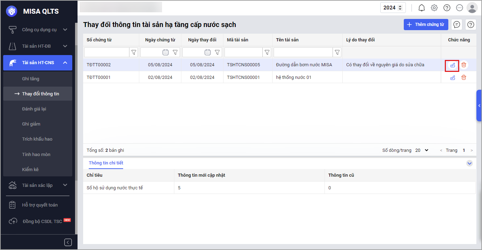
Task: Switch to Thông tin chi tiết tab
Action: [x=106, y=163]
